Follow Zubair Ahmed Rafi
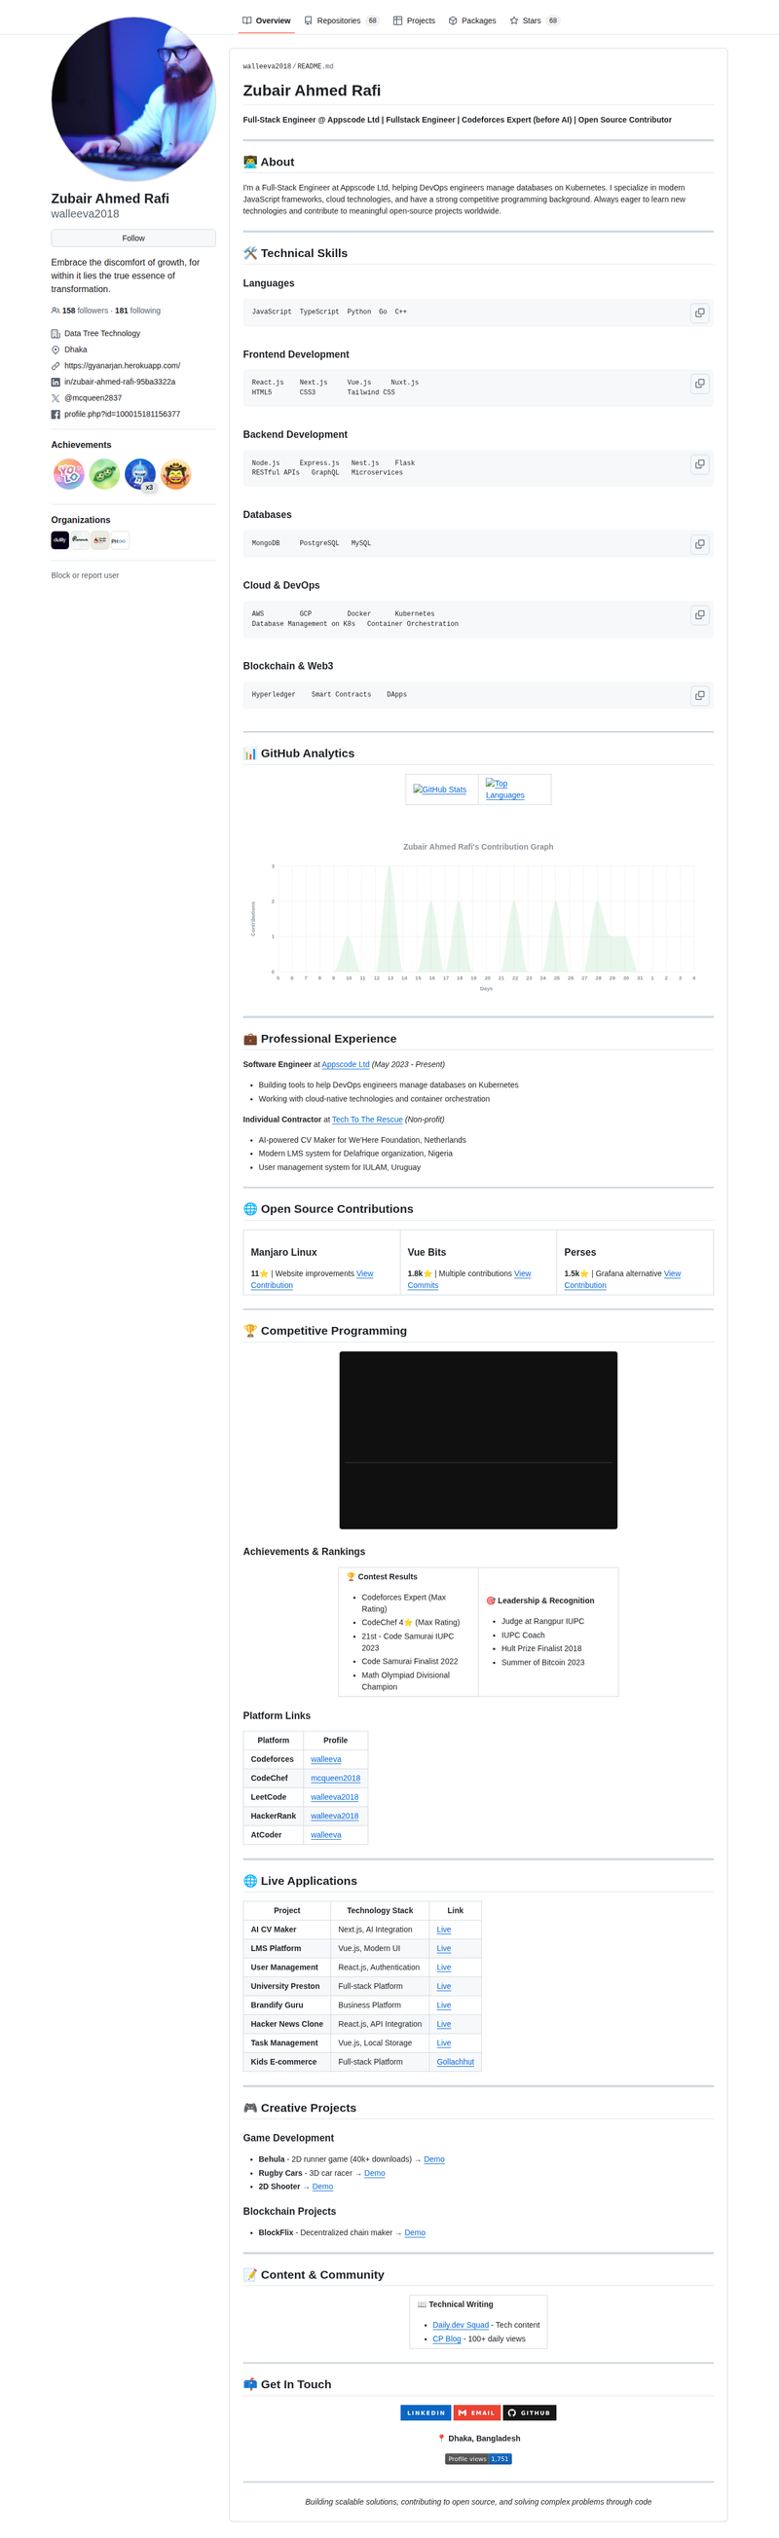779x2538 pixels. pos(133,239)
